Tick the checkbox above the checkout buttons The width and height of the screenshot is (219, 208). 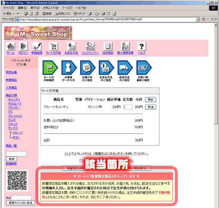click(x=81, y=161)
